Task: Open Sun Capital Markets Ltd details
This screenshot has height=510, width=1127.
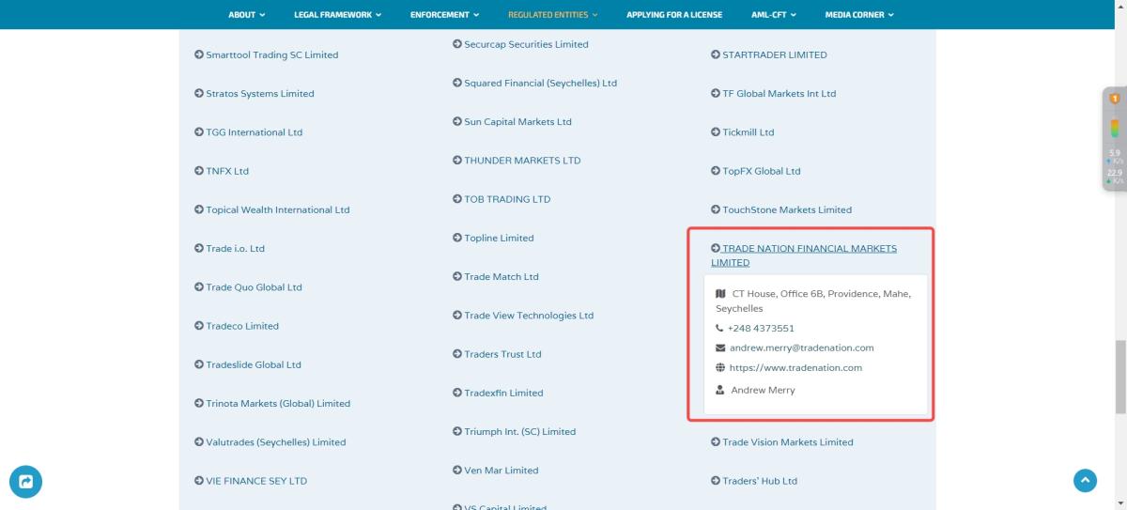Action: pyautogui.click(x=512, y=122)
